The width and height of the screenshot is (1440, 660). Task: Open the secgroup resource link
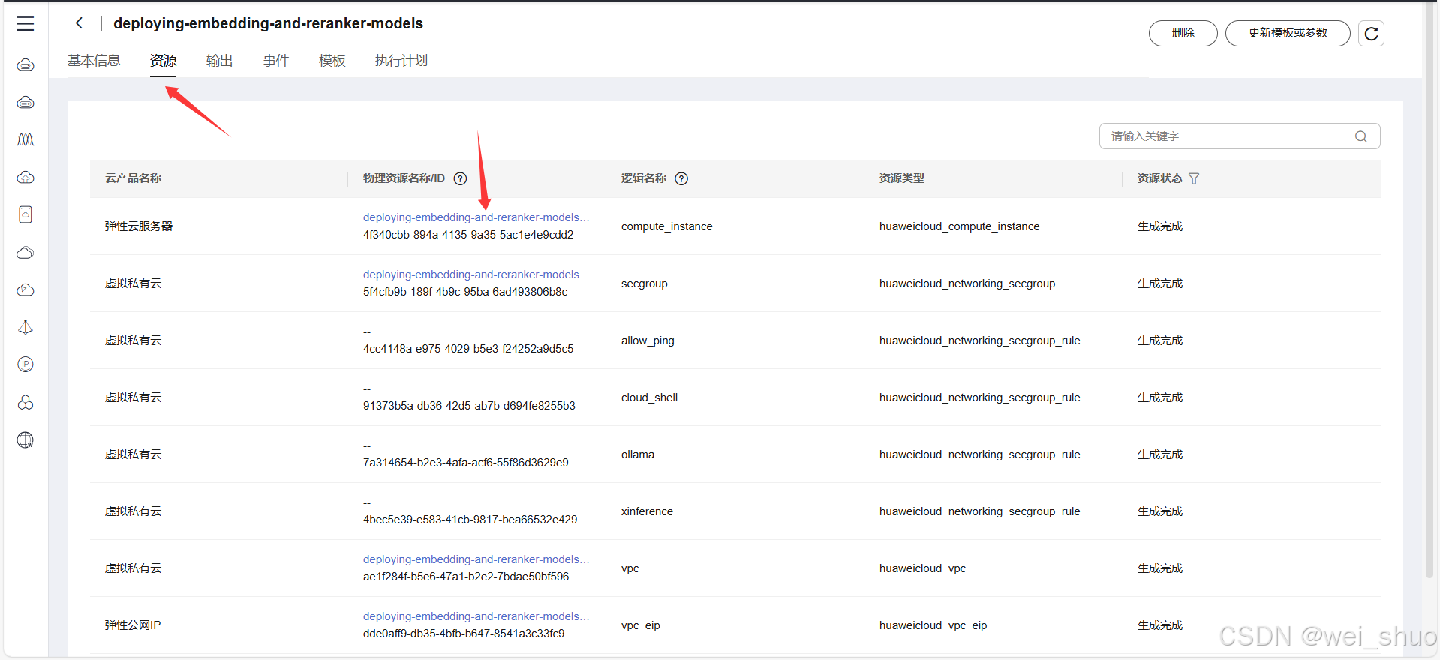click(x=476, y=274)
